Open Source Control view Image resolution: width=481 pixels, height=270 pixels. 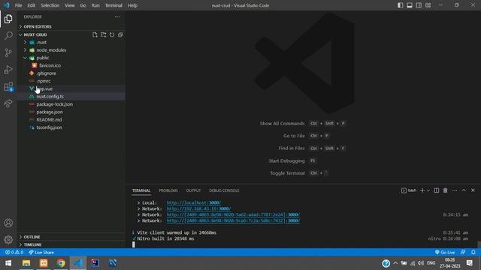click(8, 52)
